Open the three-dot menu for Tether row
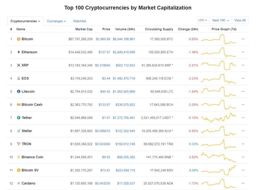 coord(243,118)
